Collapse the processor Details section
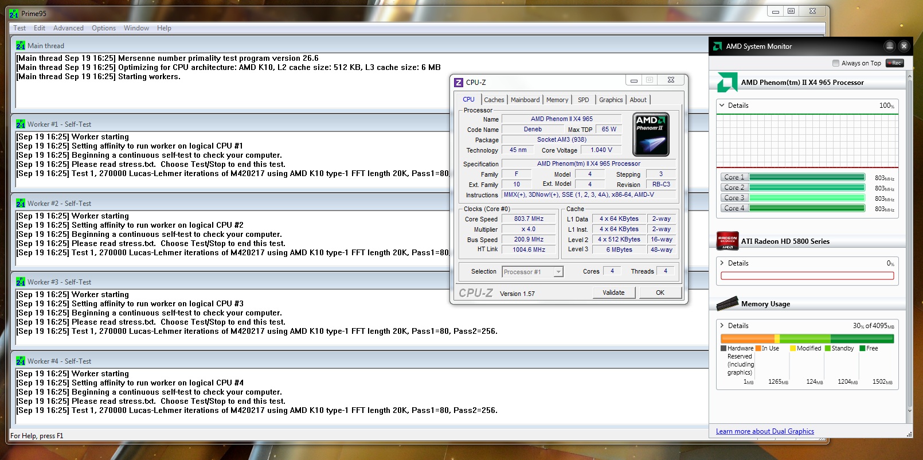This screenshot has width=923, height=460. [x=722, y=105]
